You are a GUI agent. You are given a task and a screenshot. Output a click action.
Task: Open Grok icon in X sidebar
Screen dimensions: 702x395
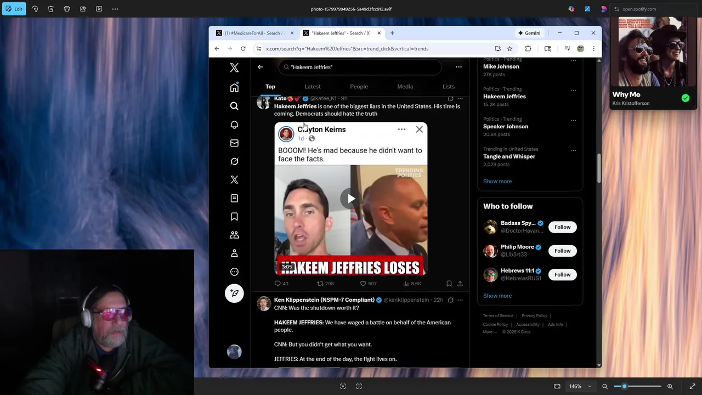click(x=234, y=161)
